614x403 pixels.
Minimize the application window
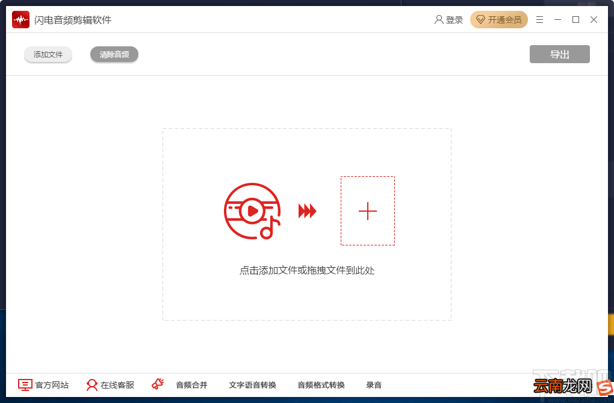tap(557, 20)
